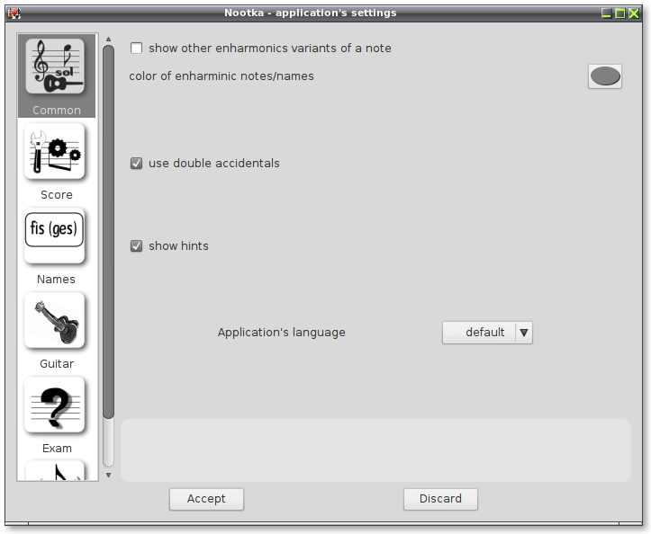This screenshot has width=651, height=534.
Task: Click the 'Application's language' label
Action: (x=282, y=333)
